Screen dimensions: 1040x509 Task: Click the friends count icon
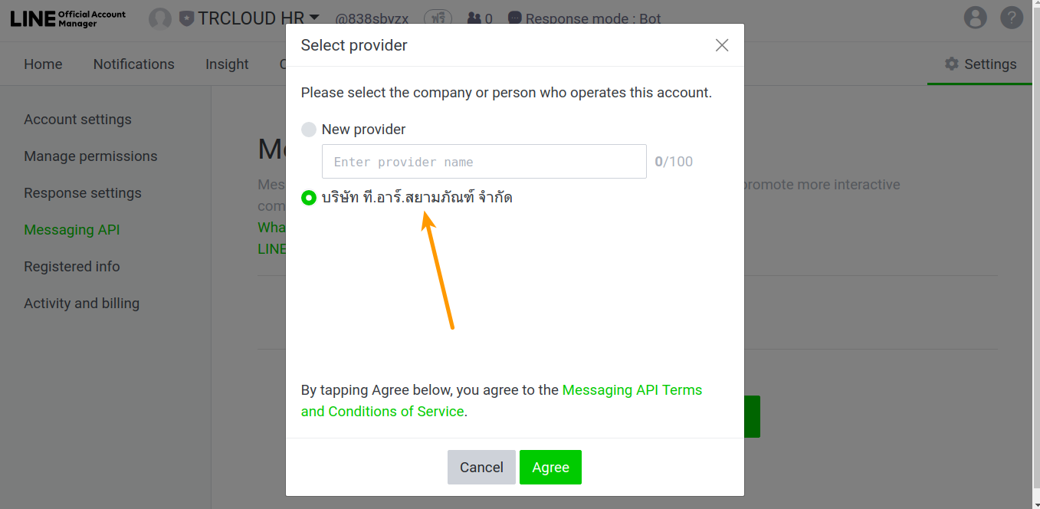(x=475, y=18)
